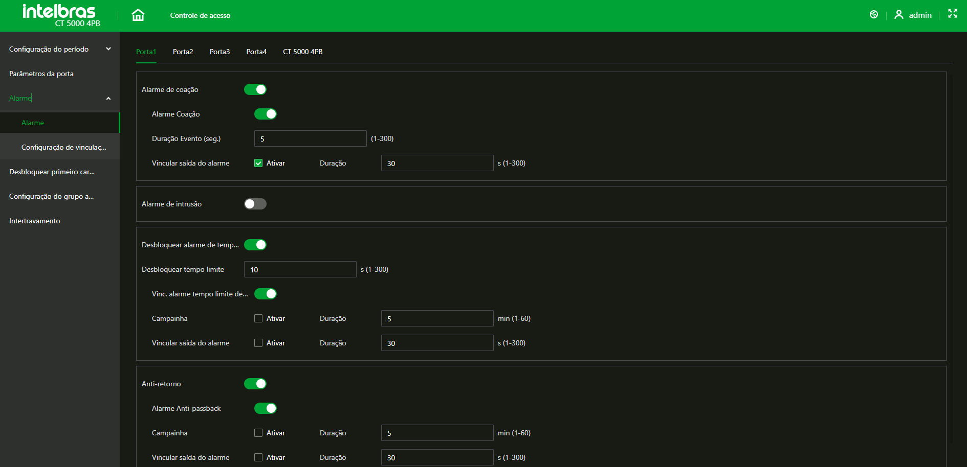Go to Intertravamento settings
The width and height of the screenshot is (967, 467).
click(35, 221)
